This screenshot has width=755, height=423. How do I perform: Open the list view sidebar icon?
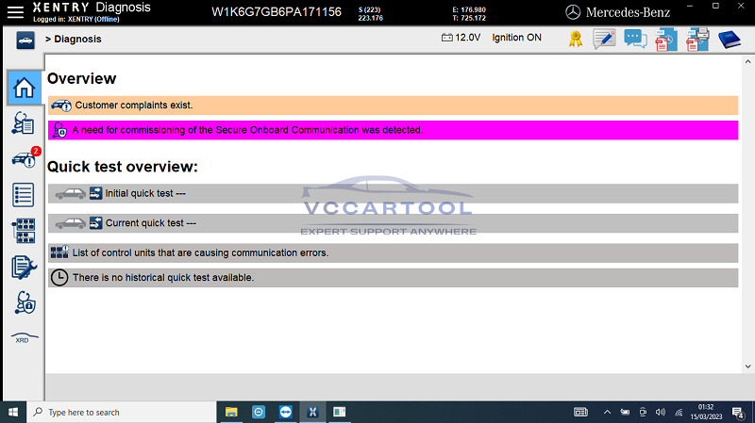(x=23, y=195)
